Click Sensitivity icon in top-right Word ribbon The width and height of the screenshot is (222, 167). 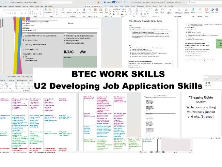pos(200,11)
